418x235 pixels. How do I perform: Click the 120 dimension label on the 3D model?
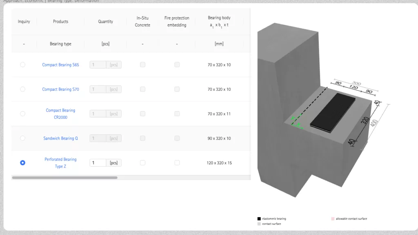(354, 87)
